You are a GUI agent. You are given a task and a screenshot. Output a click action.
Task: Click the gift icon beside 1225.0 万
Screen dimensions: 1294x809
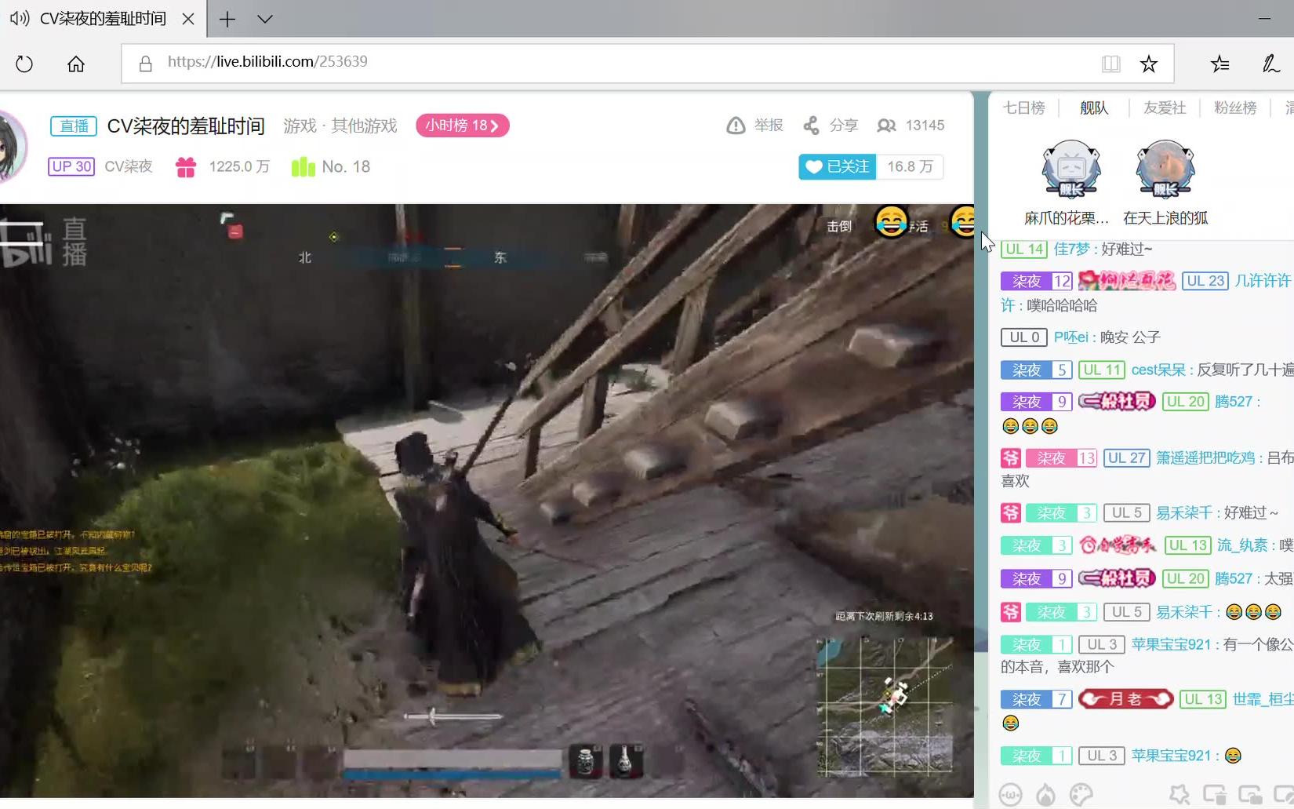pyautogui.click(x=186, y=167)
